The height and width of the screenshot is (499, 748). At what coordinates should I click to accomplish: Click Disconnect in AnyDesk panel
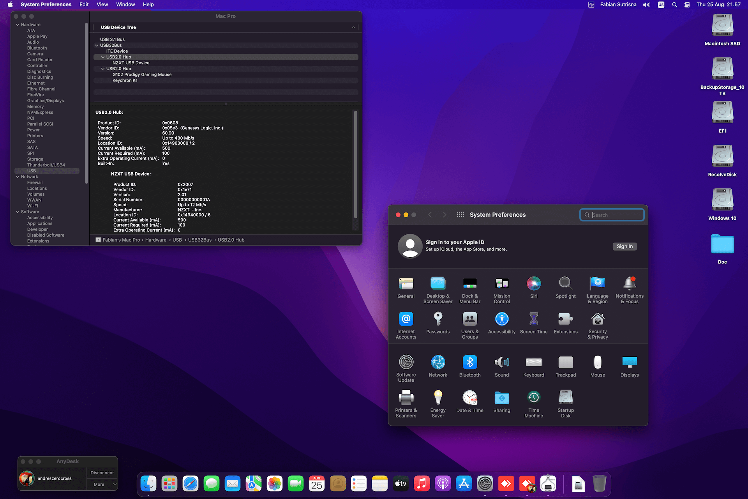click(102, 473)
